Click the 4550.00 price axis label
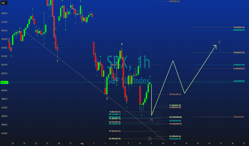The width and height of the screenshot is (249, 146). 4,39
